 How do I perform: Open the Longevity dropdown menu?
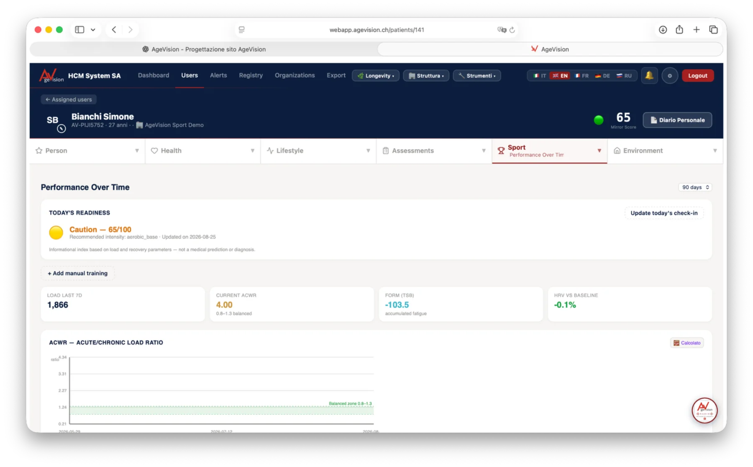(x=376, y=76)
